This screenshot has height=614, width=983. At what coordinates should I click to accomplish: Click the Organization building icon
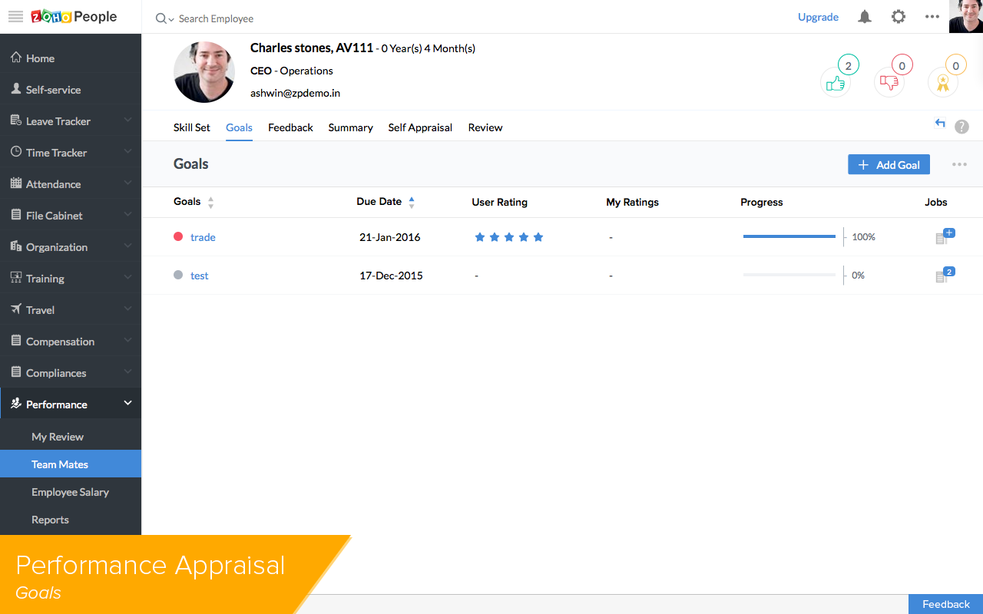16,246
